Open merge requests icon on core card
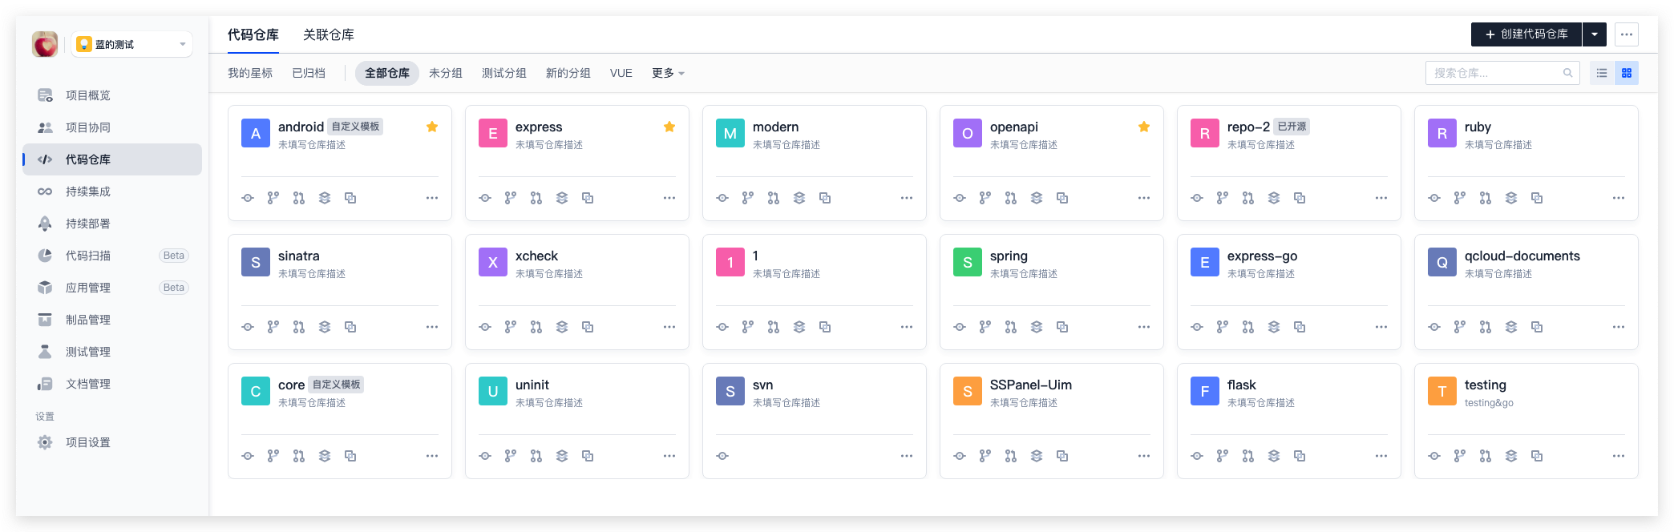 (x=299, y=456)
